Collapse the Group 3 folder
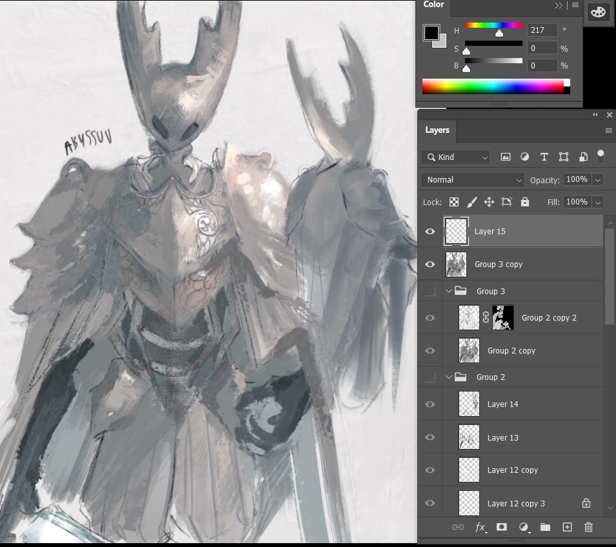This screenshot has width=616, height=547. tap(448, 291)
